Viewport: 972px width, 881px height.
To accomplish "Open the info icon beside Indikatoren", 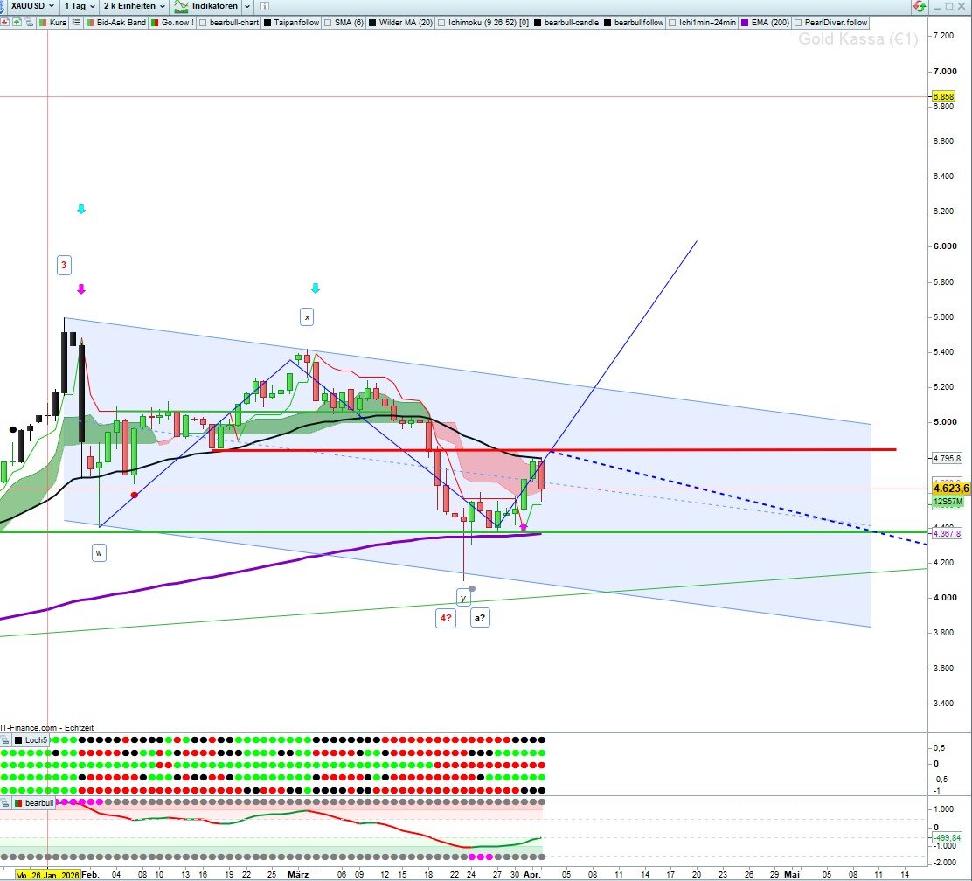I will coord(247,6).
